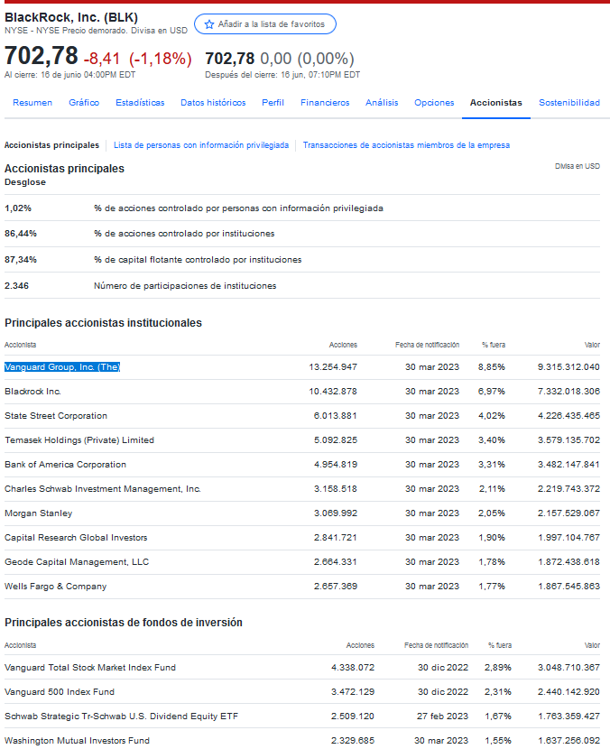Click Morgan Stanley shareholder name
The image size is (610, 749).
(x=39, y=513)
